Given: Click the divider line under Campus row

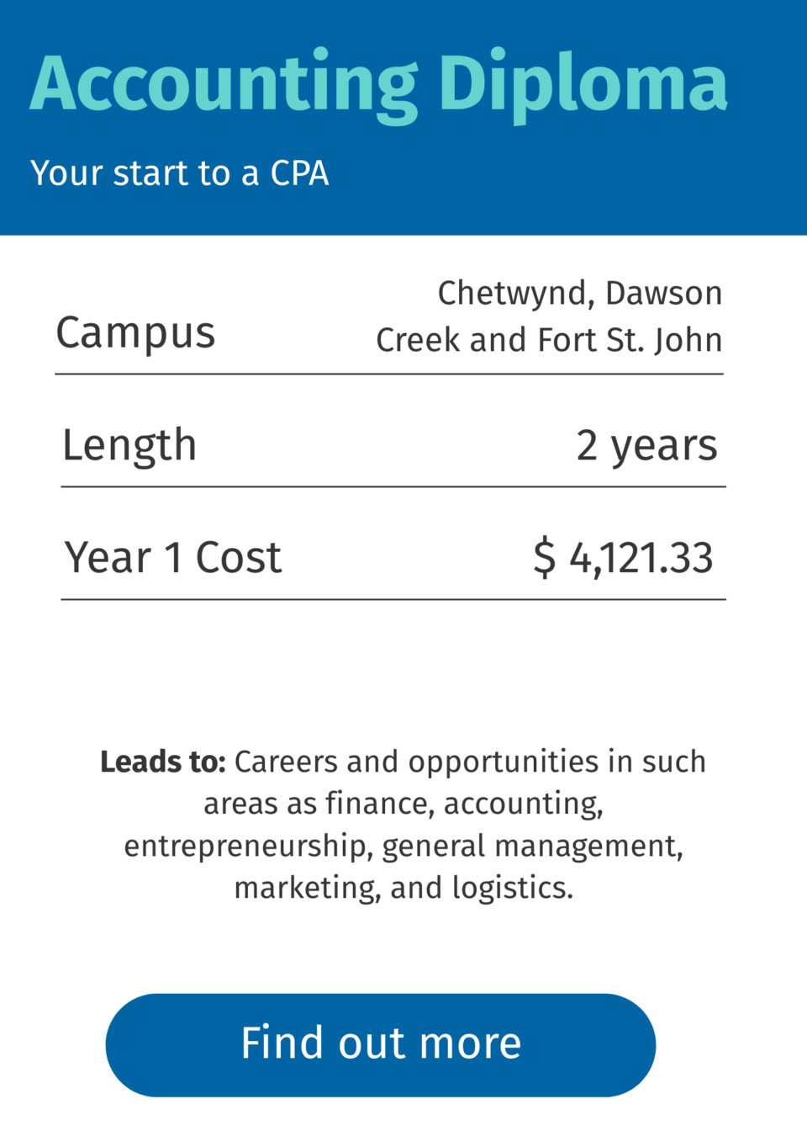Looking at the screenshot, I should point(389,374).
